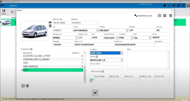Expand the Owner dropdown showing MICROCAR S.A
Viewport: 190px width, 101px height.
[x=122, y=60]
